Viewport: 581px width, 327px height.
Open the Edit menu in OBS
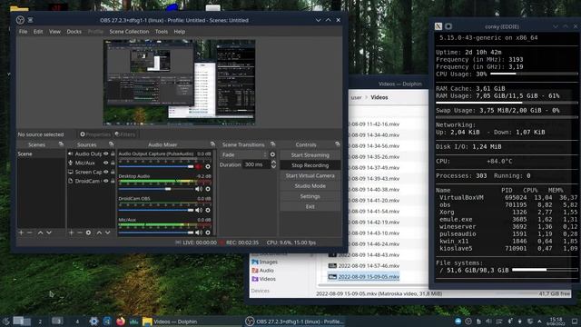point(38,32)
